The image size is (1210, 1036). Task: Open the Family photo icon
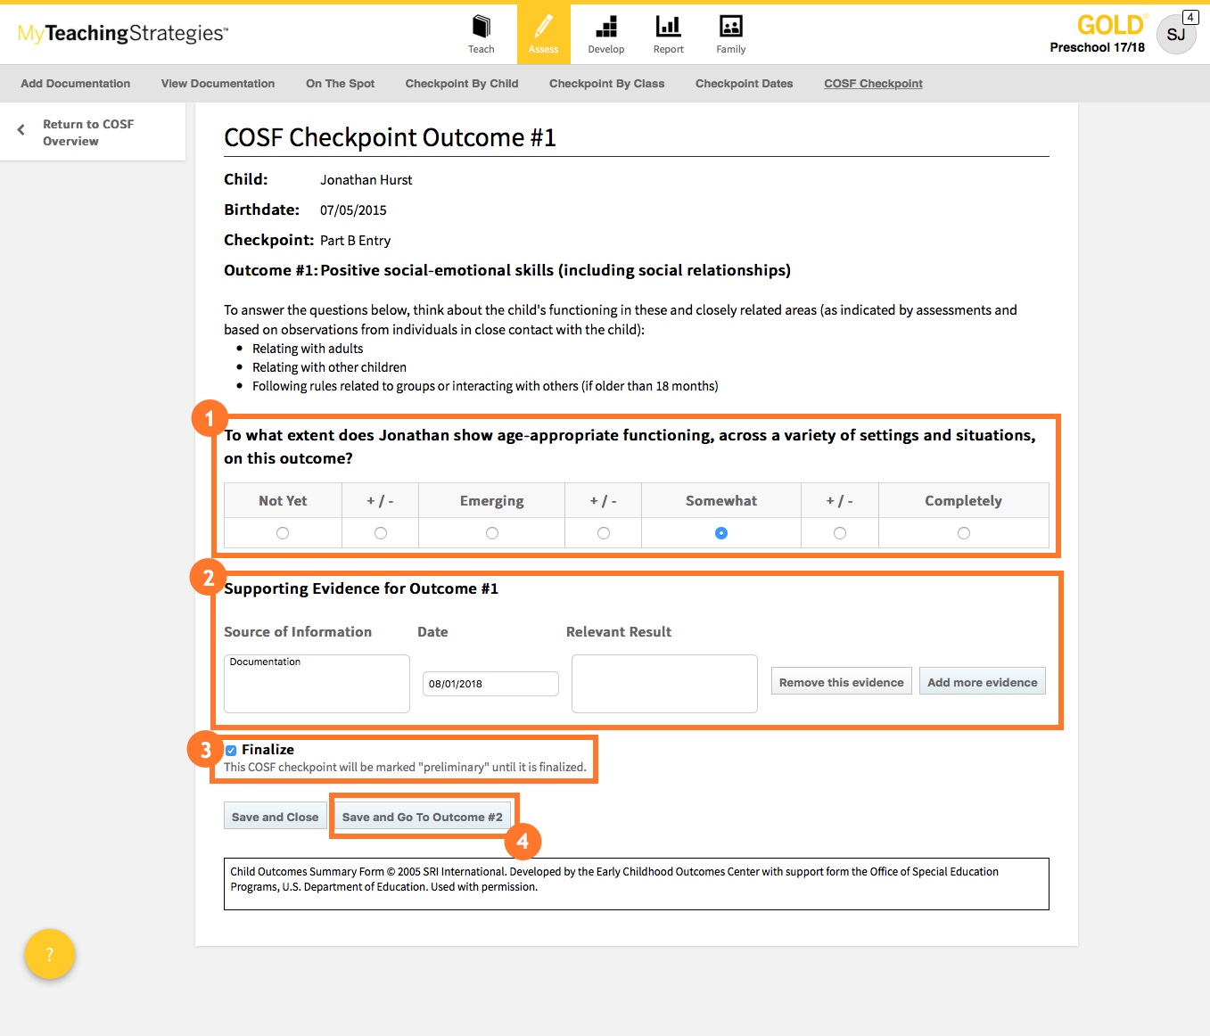click(x=730, y=28)
